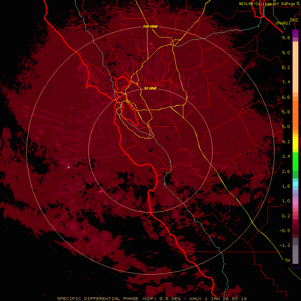
Task: Click the 1.8 value on the color scale
Action: (x=286, y=186)
